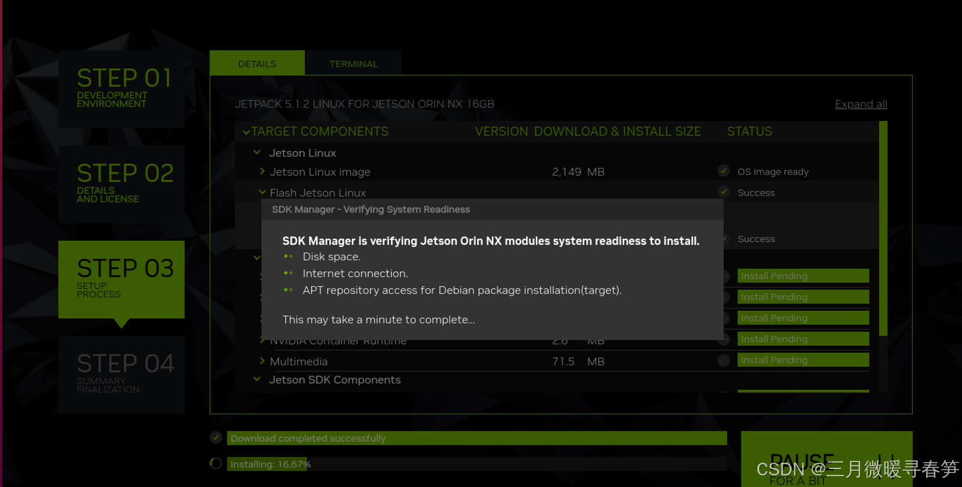Collapse the TARGET COMPONENTS section chevron
The image size is (962, 487).
(x=246, y=132)
